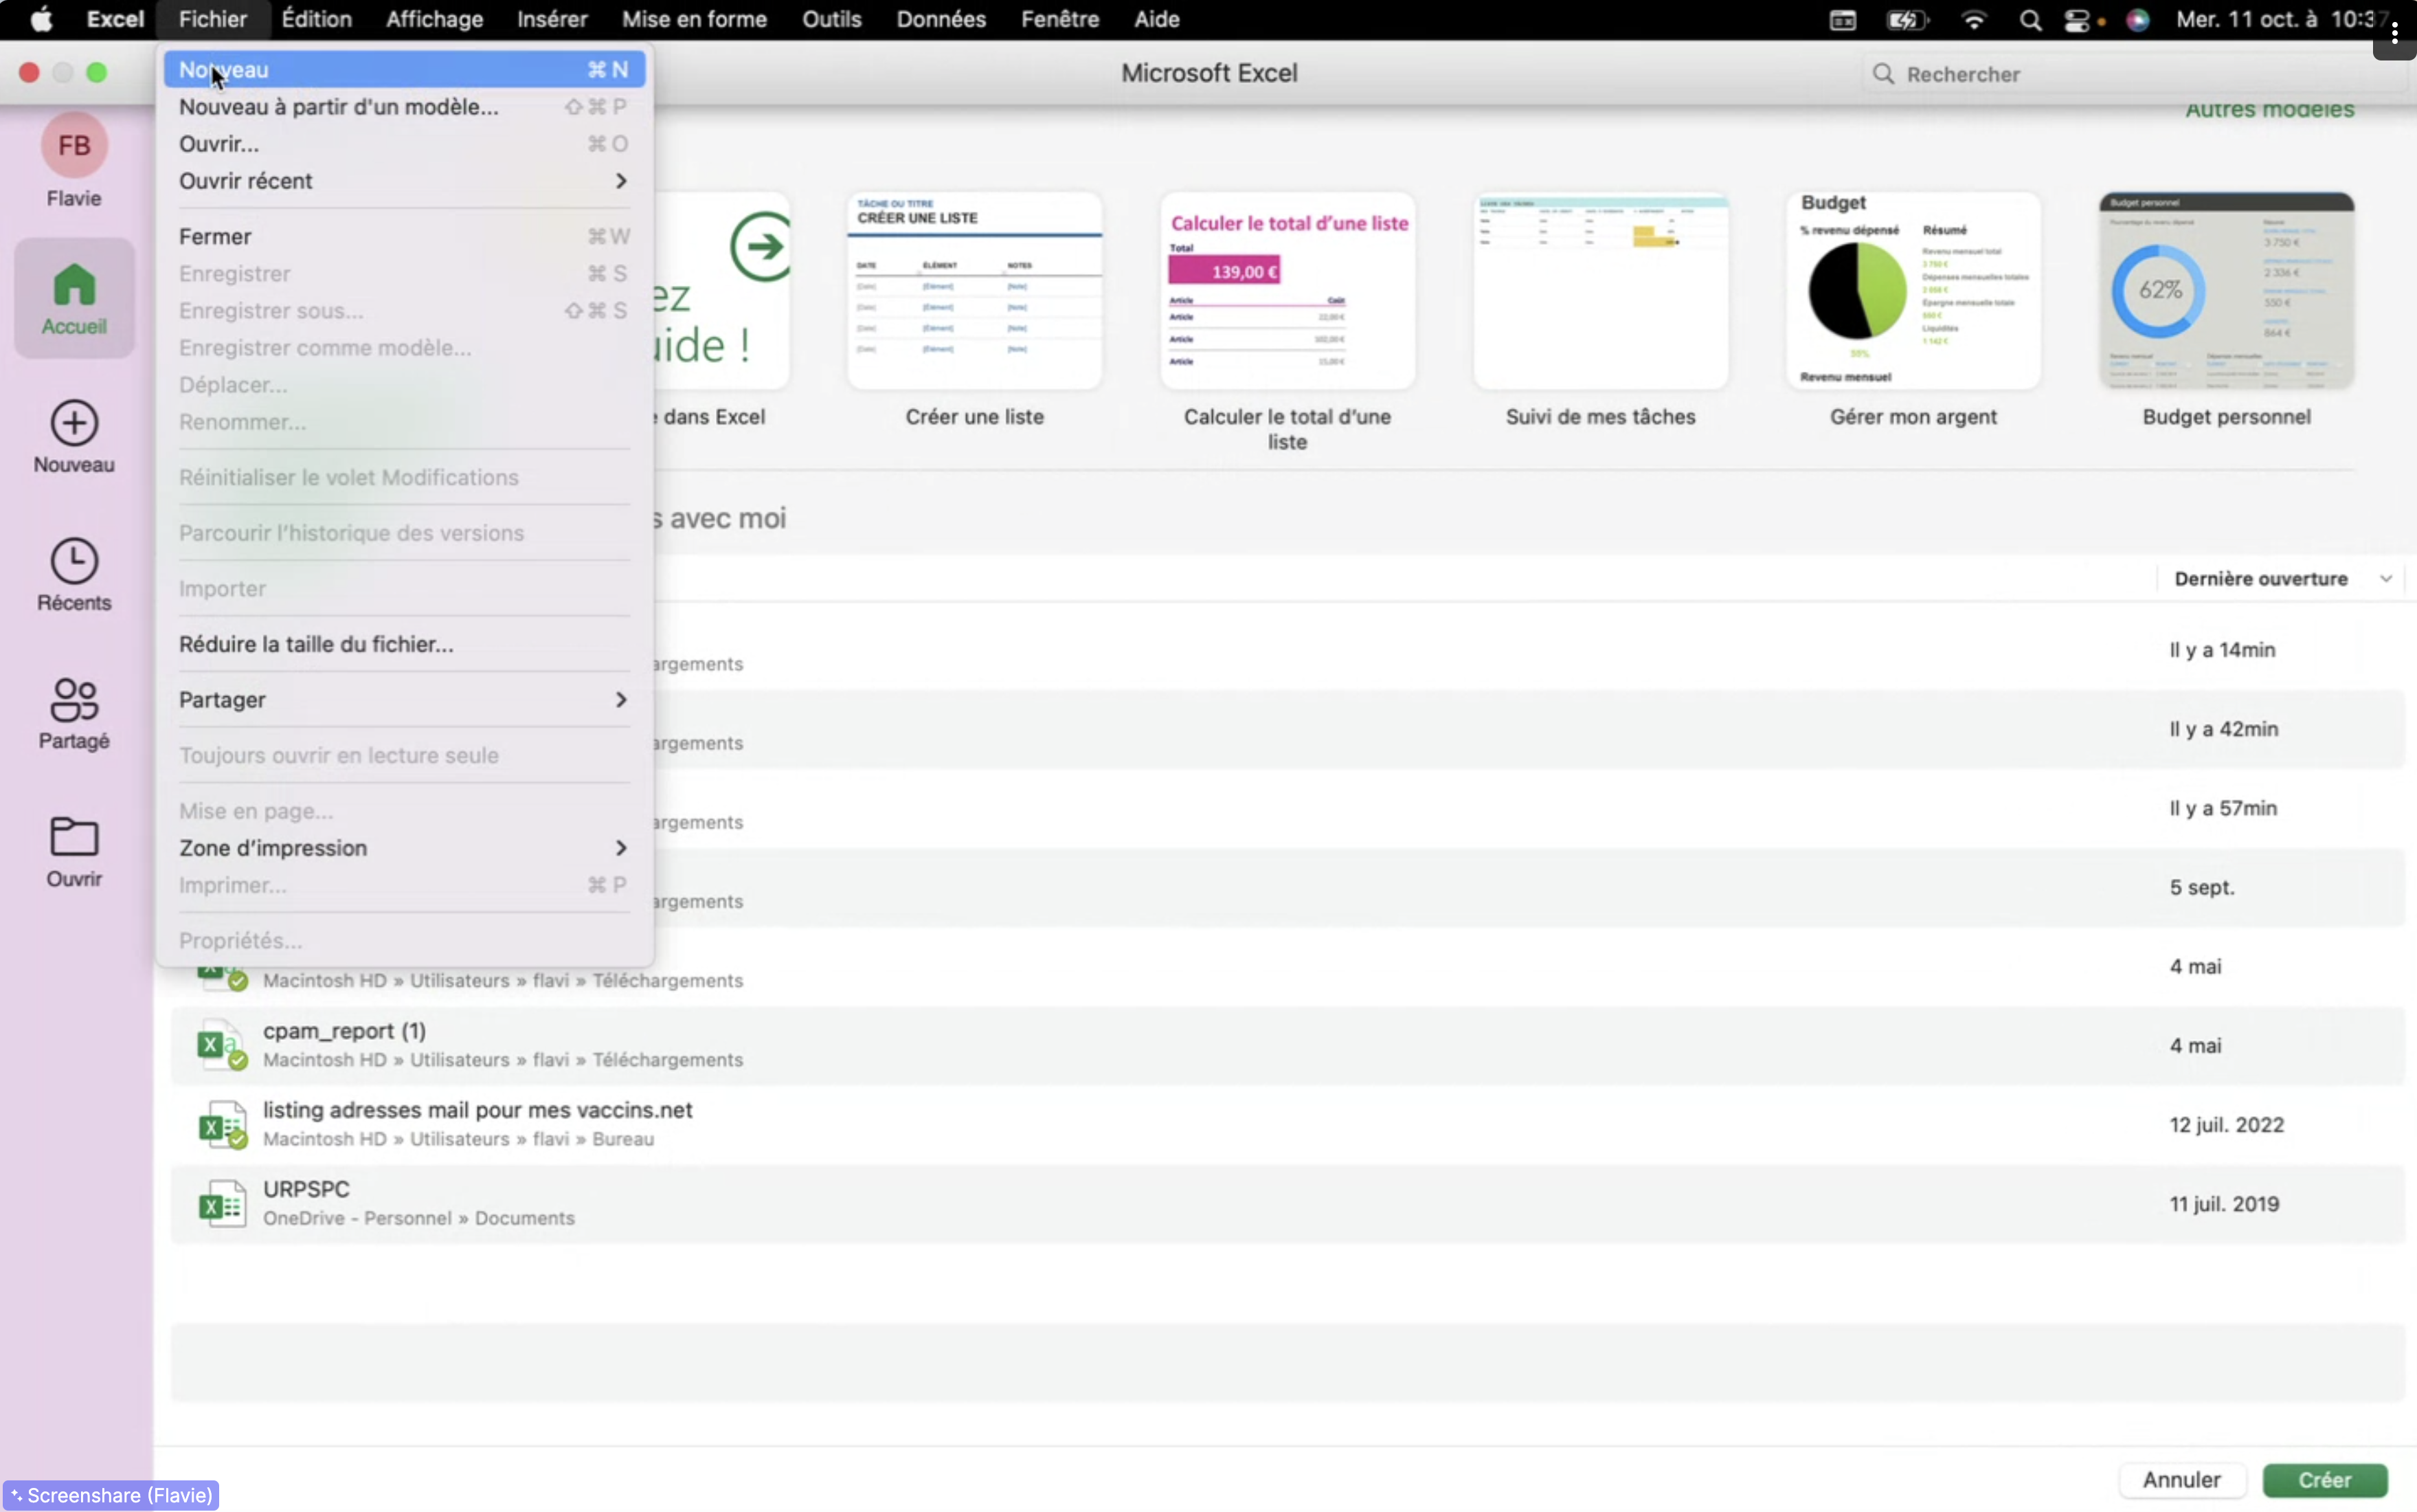This screenshot has width=2417, height=1512.
Task: Click the Excel file icon for cpam_report (1)
Action: 222,1045
